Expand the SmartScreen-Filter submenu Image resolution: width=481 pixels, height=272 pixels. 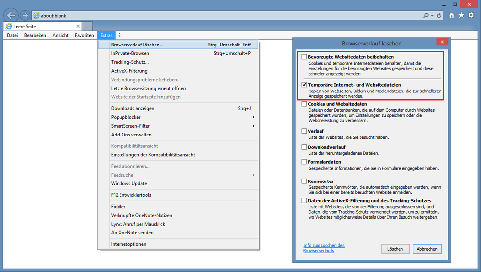click(x=178, y=126)
